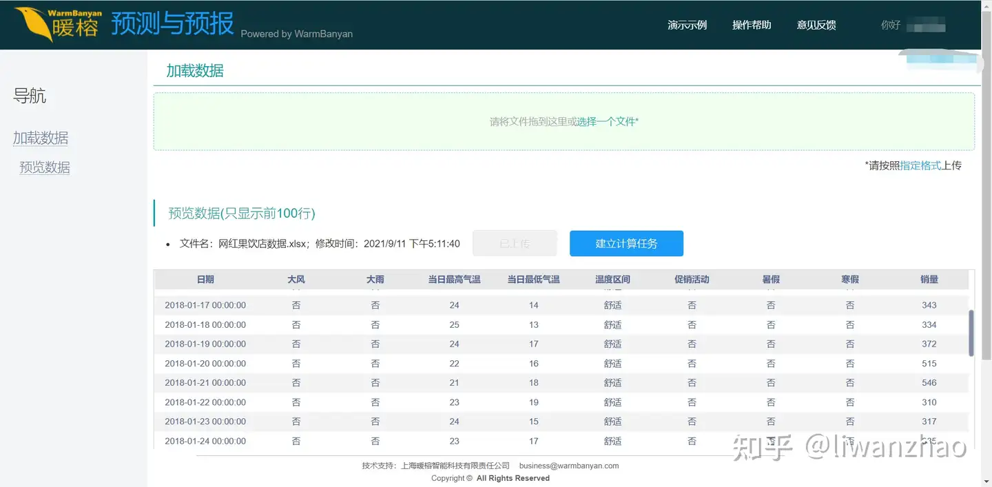992x487 pixels.
Task: Click sales value 372
Action: point(929,344)
